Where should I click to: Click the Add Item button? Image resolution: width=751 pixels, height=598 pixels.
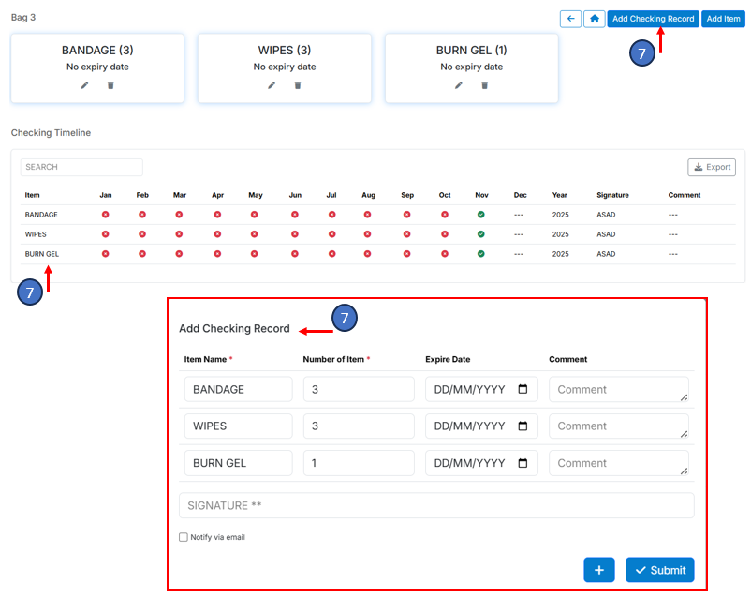click(723, 19)
